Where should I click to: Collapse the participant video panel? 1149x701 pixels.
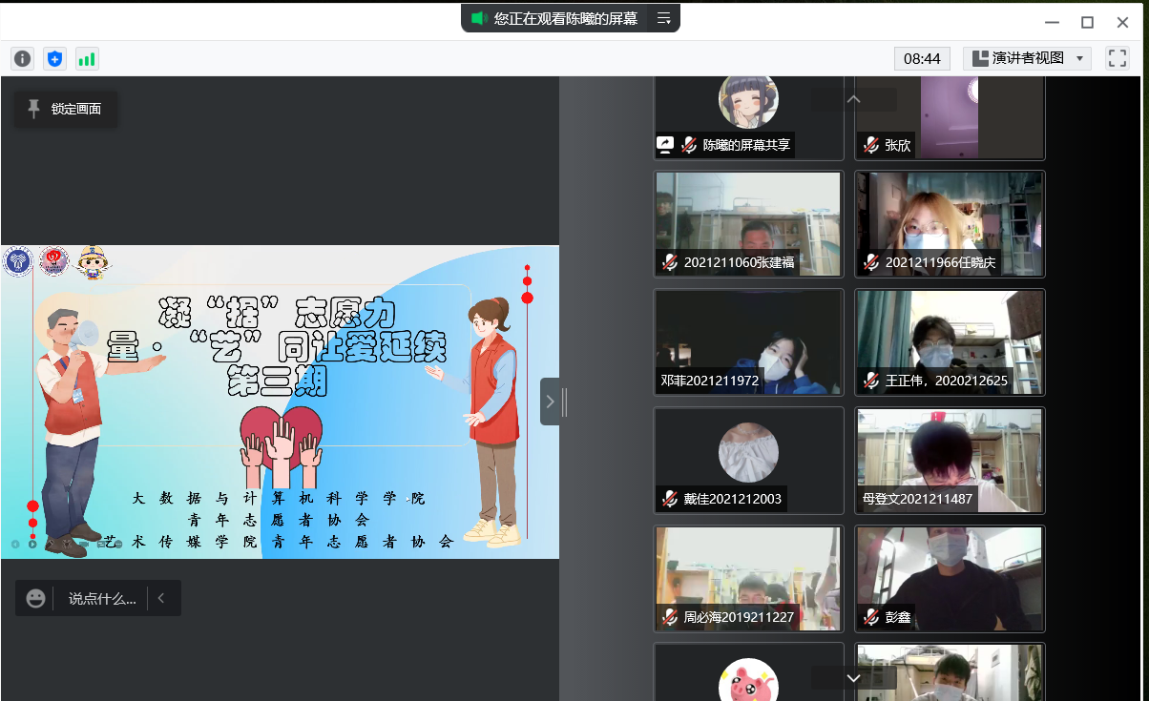(x=550, y=402)
